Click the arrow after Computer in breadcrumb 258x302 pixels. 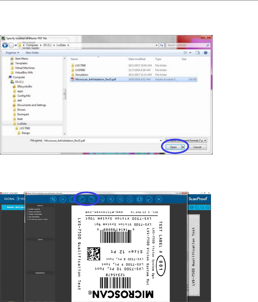coord(41,45)
